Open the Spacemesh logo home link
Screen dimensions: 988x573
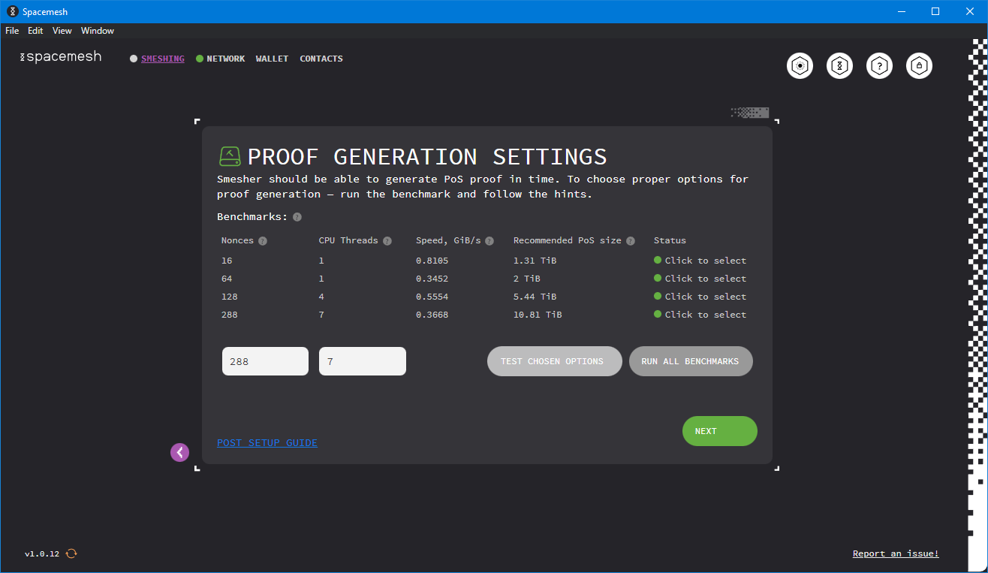tap(60, 57)
